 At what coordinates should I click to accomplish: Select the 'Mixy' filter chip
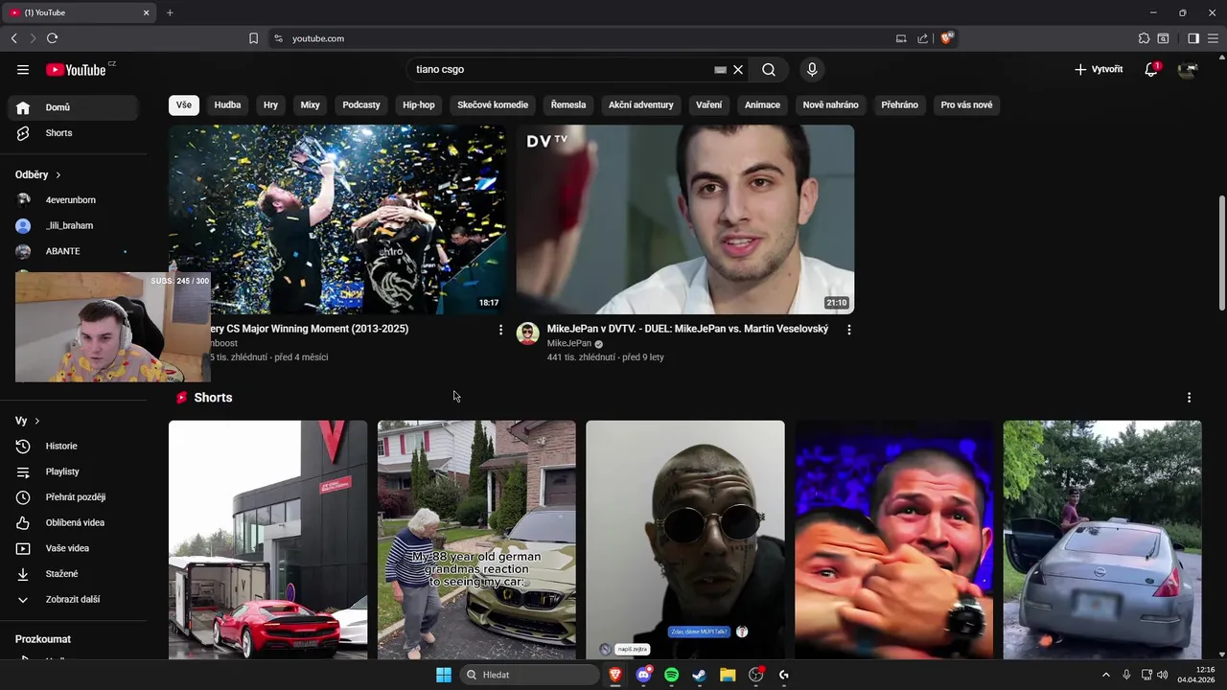coord(310,104)
